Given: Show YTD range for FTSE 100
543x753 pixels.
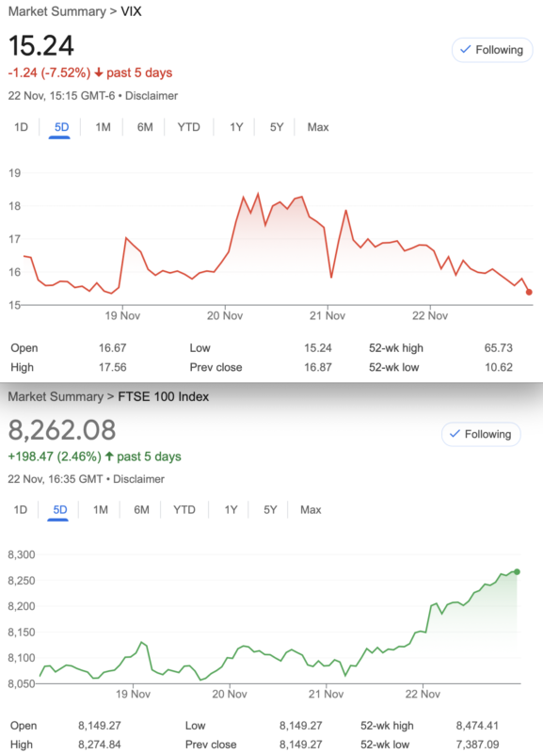Looking at the screenshot, I should (184, 509).
